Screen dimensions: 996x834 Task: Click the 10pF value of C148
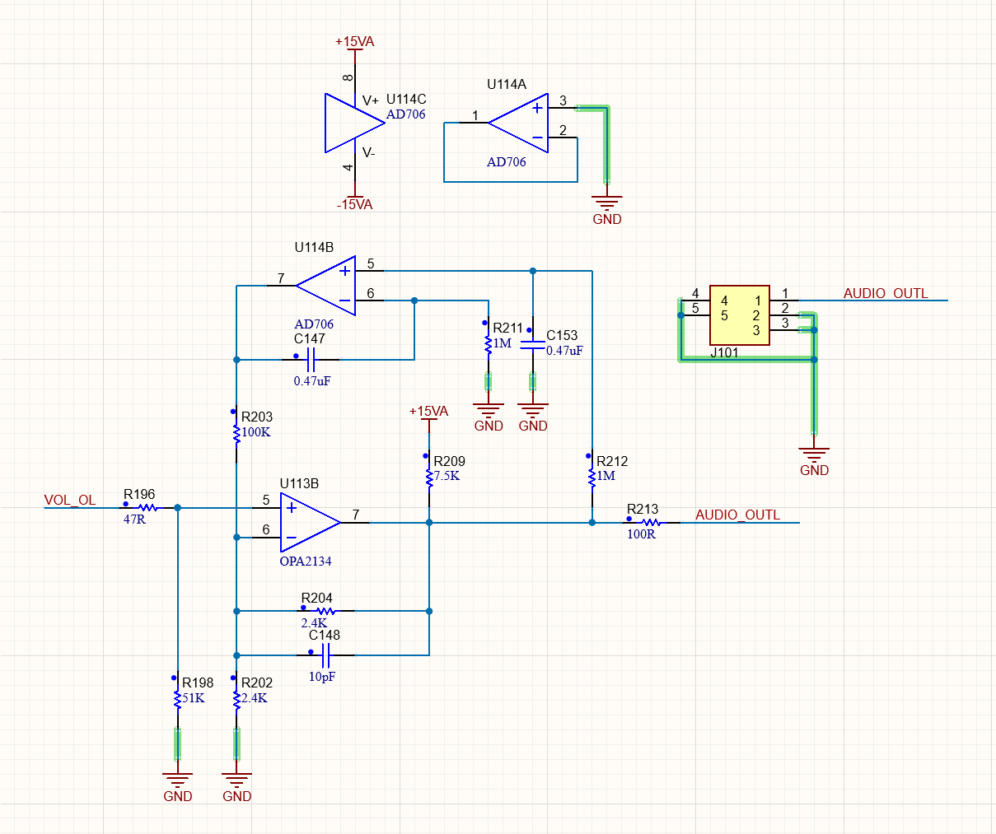322,677
